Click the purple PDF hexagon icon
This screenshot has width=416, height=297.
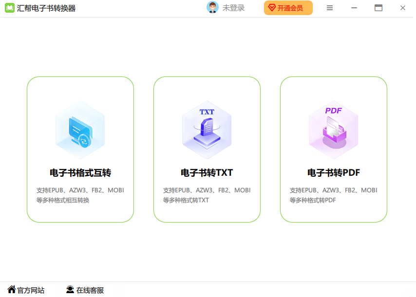pos(333,130)
